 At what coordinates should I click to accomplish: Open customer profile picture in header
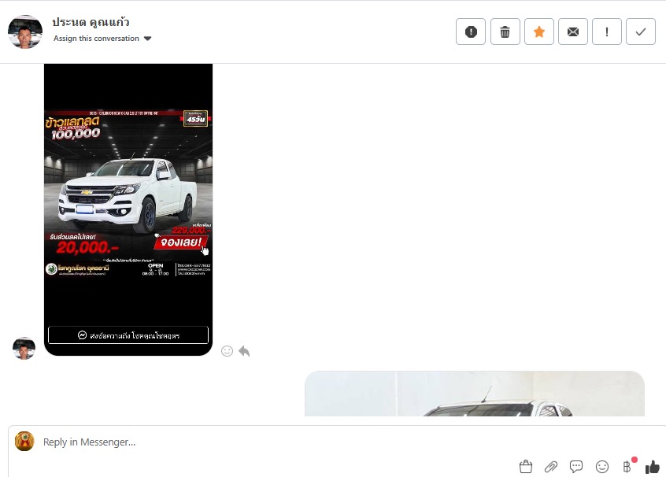tap(25, 31)
